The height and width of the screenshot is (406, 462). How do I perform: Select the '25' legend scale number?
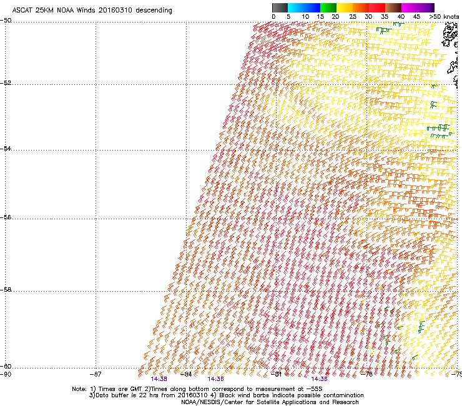pyautogui.click(x=353, y=17)
